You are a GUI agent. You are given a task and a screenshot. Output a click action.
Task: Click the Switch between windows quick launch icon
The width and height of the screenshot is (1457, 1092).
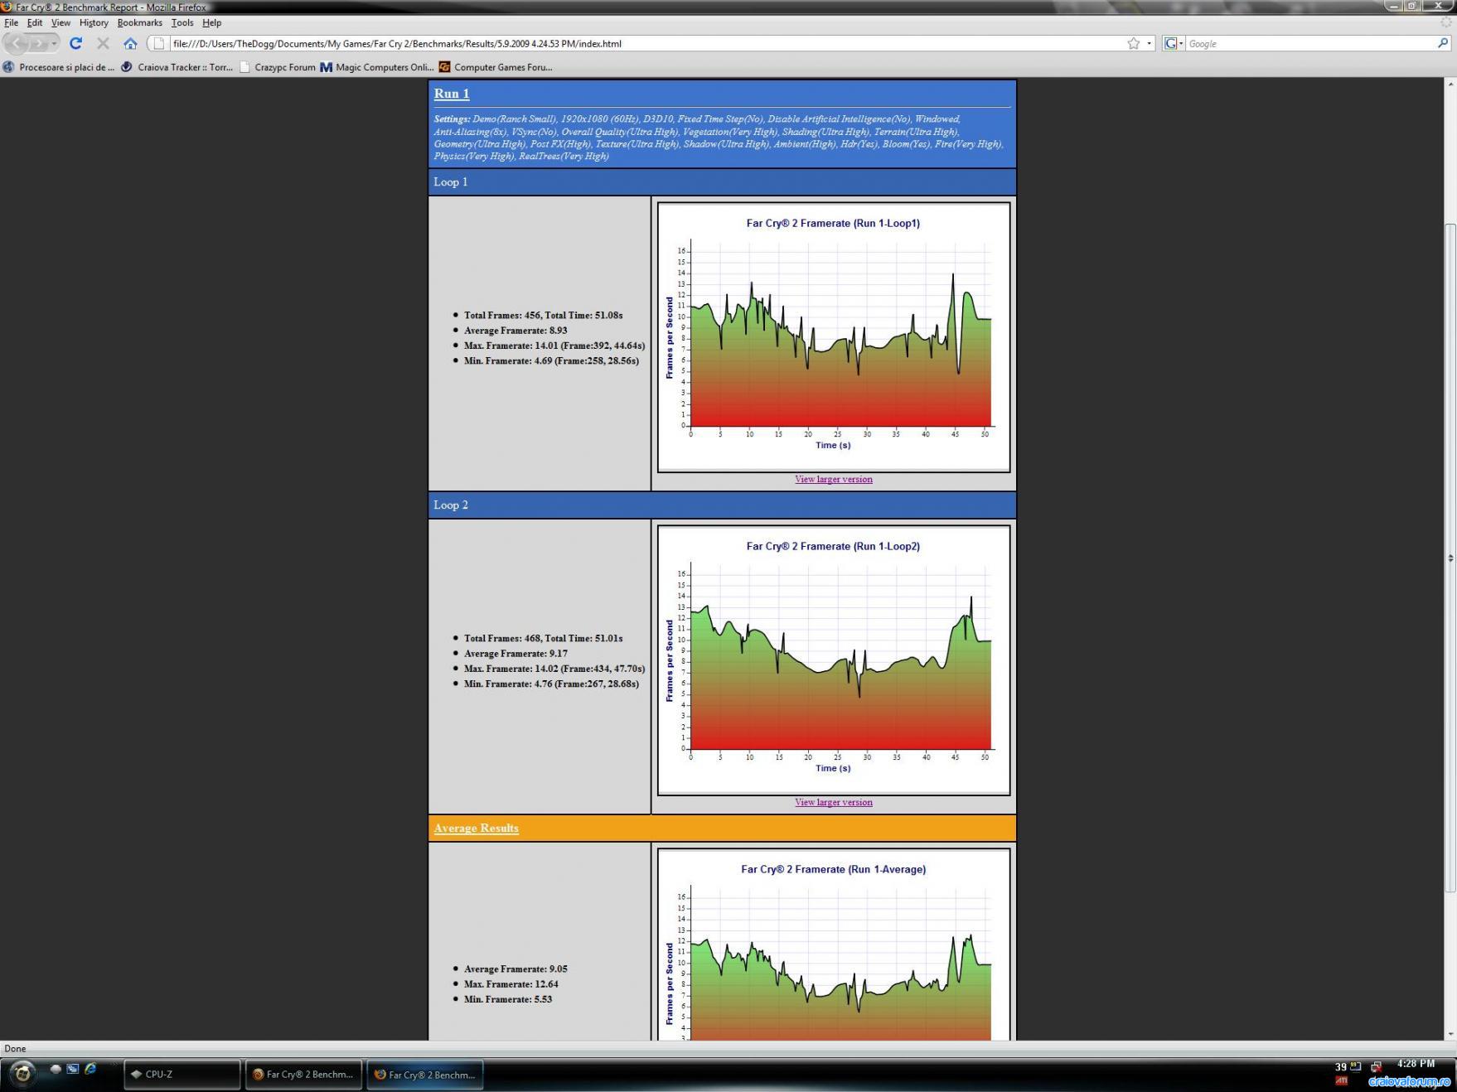(73, 1069)
